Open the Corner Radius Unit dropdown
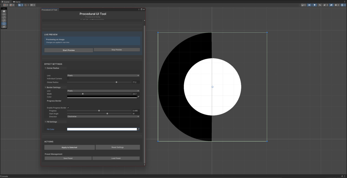 click(x=103, y=75)
